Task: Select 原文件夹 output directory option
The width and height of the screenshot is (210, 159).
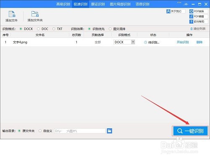Action: click(x=19, y=131)
